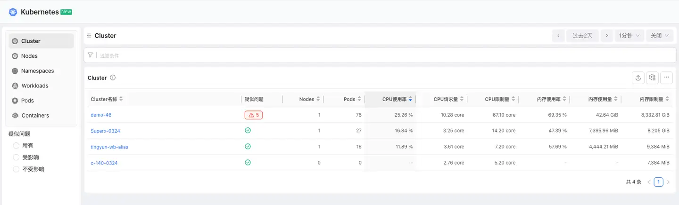Image resolution: width=679 pixels, height=205 pixels.
Task: Open the demo-46 cluster link
Action: click(101, 115)
